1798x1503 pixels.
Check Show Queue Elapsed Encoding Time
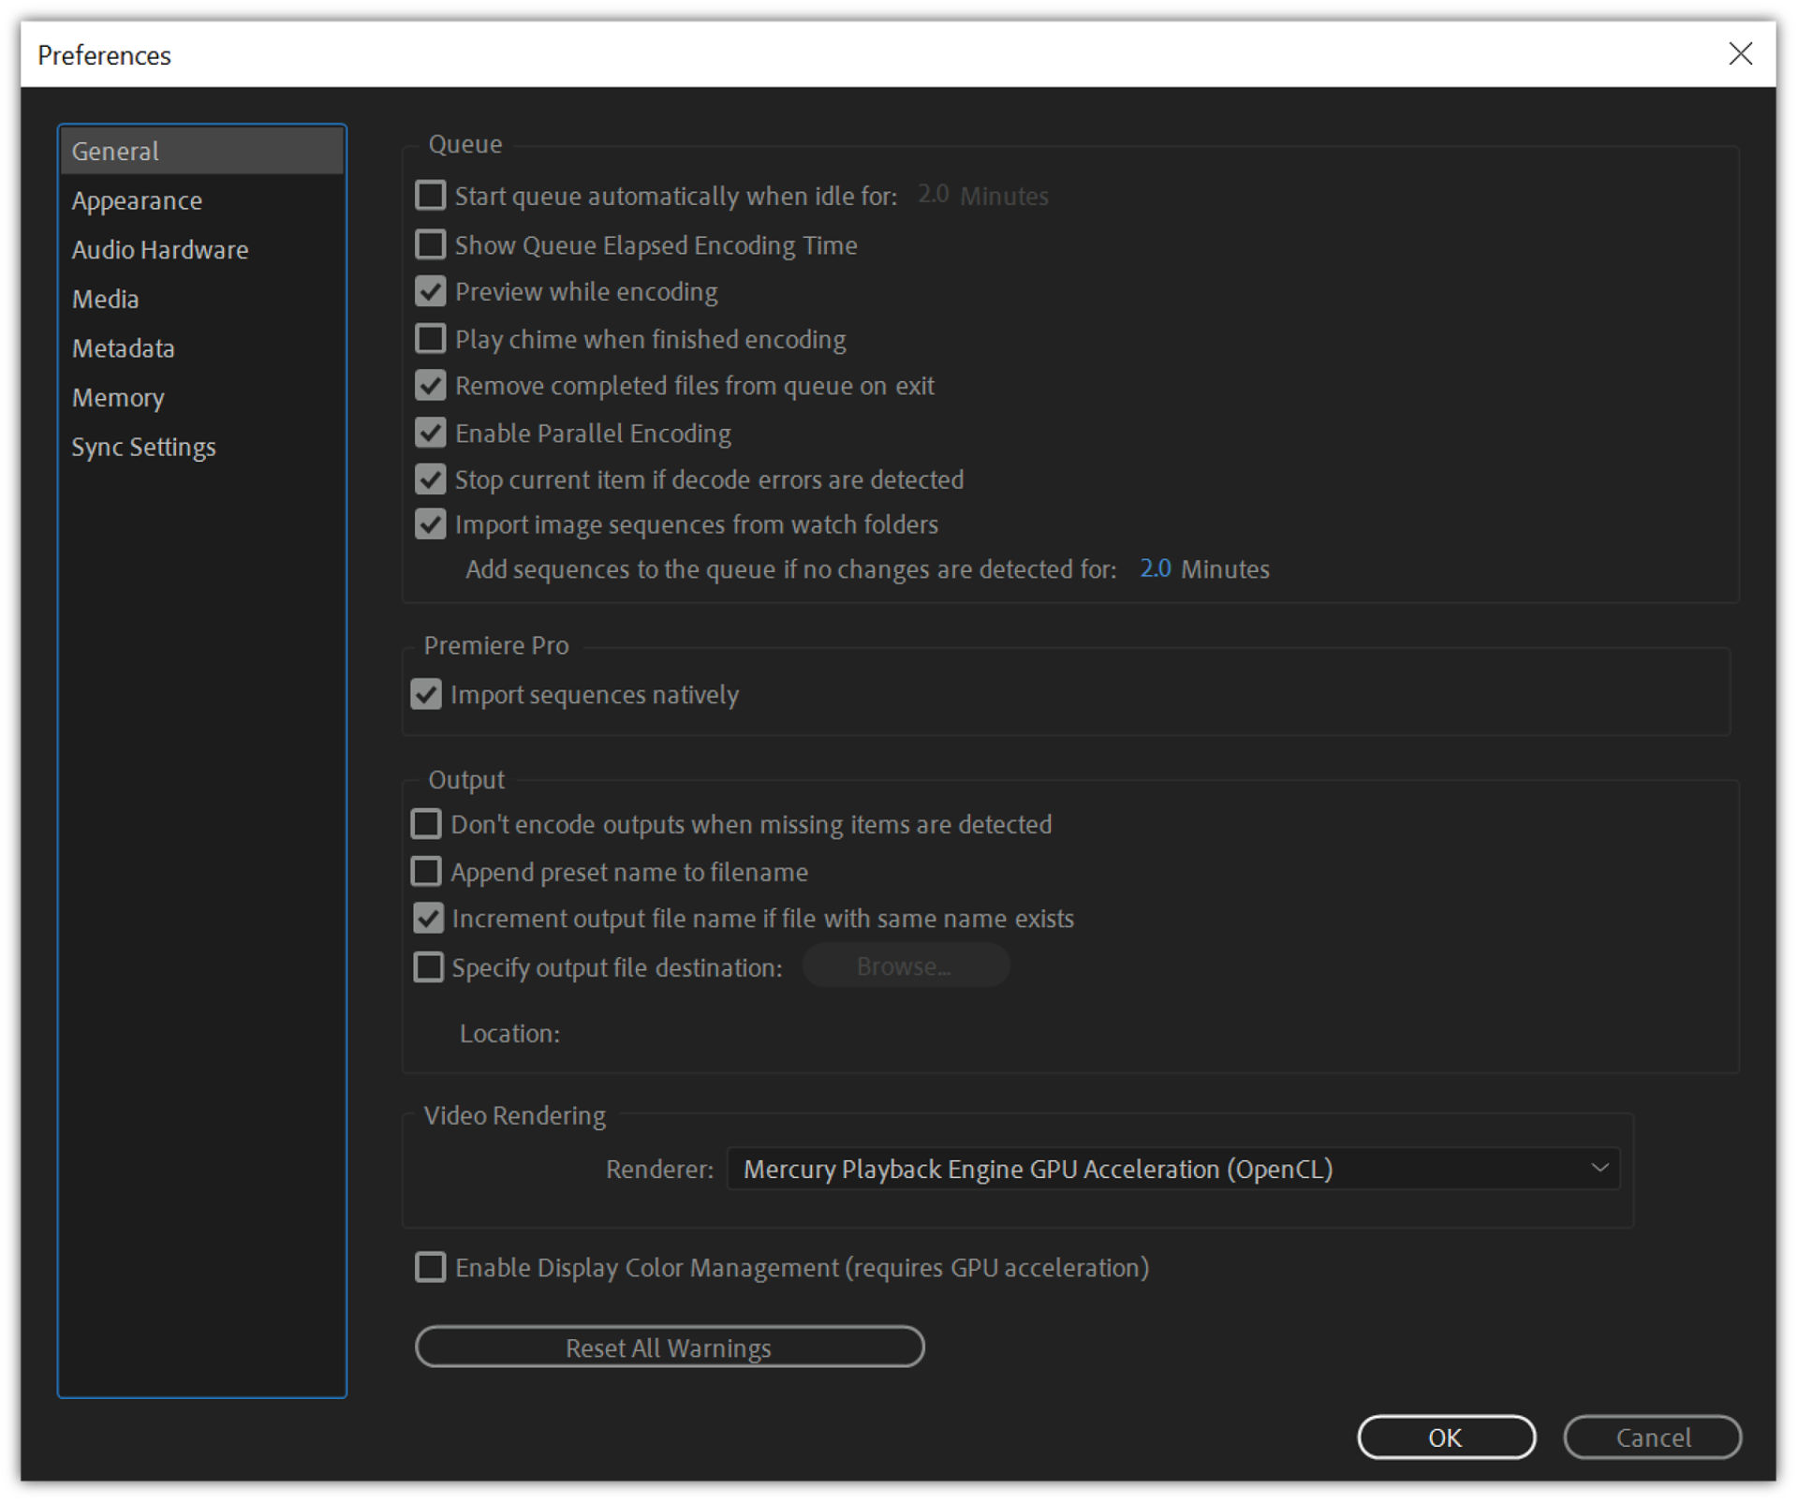point(430,244)
